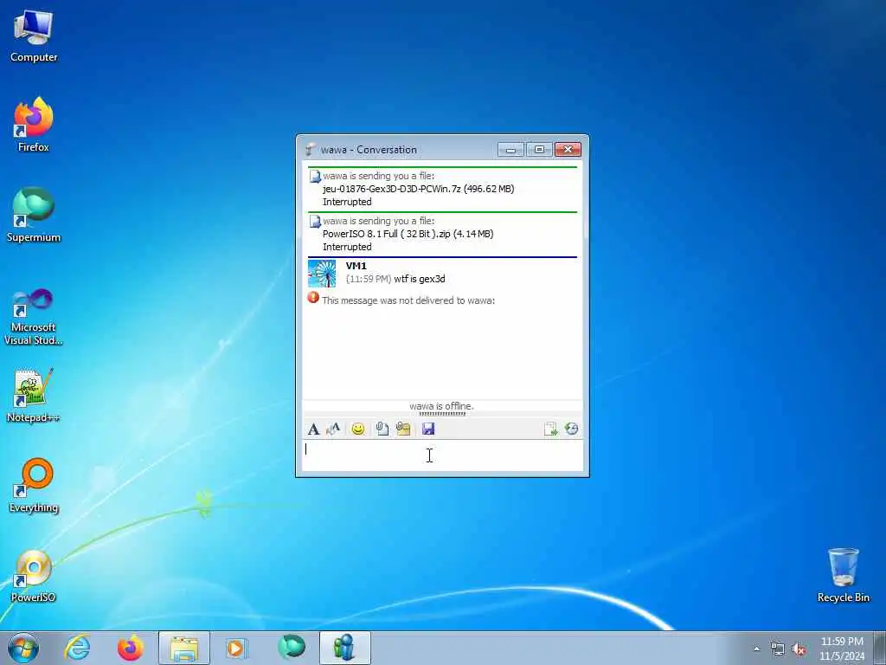886x665 pixels.
Task: Click the send file paperclip icon
Action: pyautogui.click(x=382, y=429)
